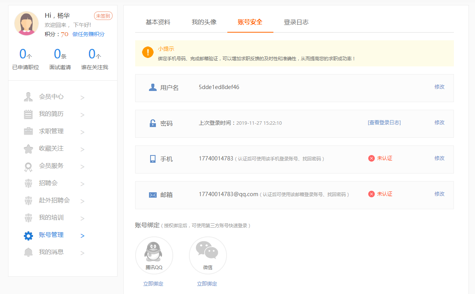Click the bell icon beside 我的消息
Viewport: 475px width, 294px height.
28,253
